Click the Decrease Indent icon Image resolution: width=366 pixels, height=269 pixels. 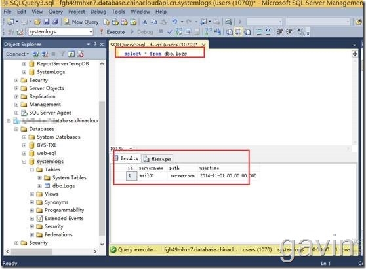(x=280, y=32)
